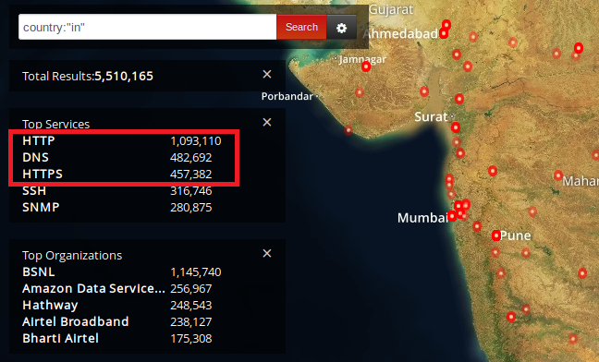This screenshot has height=362, width=599.
Task: Click the map marker near Jamnagar
Action: pos(366,66)
